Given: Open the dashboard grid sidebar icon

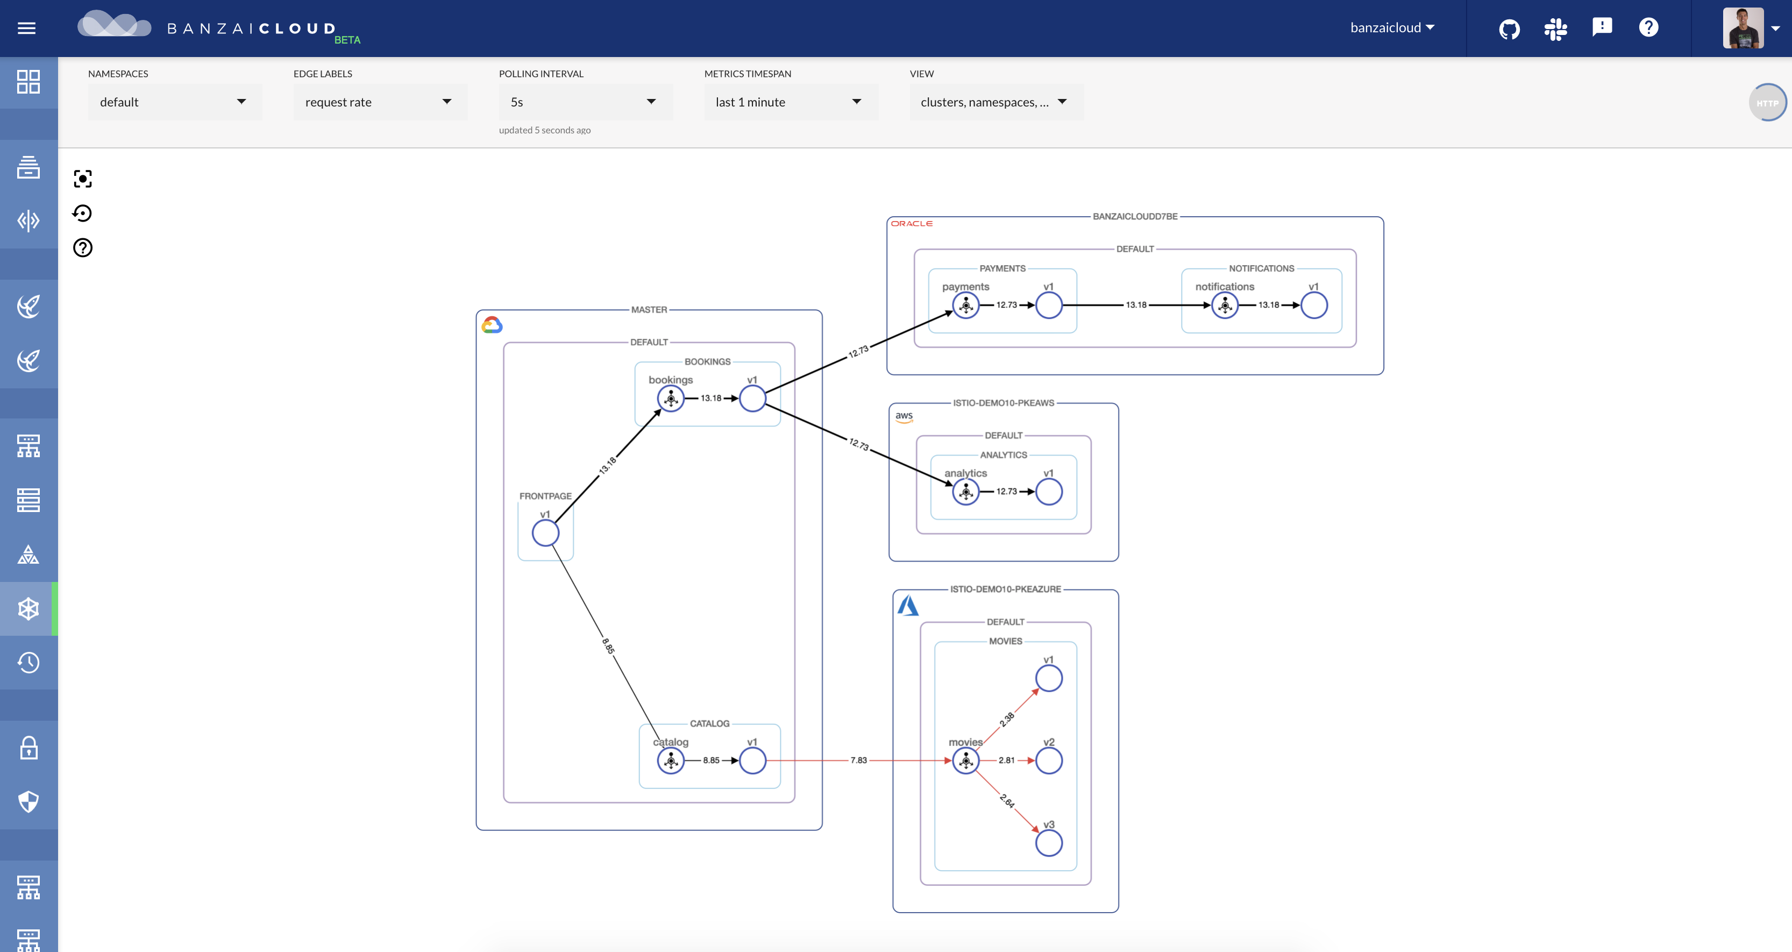Looking at the screenshot, I should [x=29, y=81].
